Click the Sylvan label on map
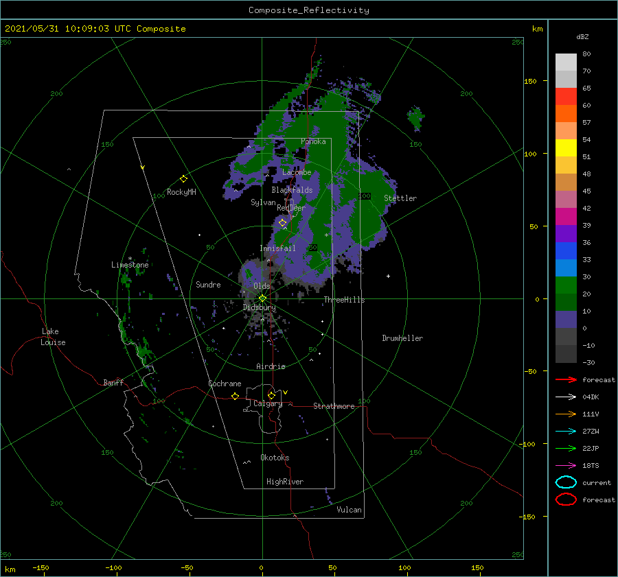The height and width of the screenshot is (577, 618). point(263,202)
